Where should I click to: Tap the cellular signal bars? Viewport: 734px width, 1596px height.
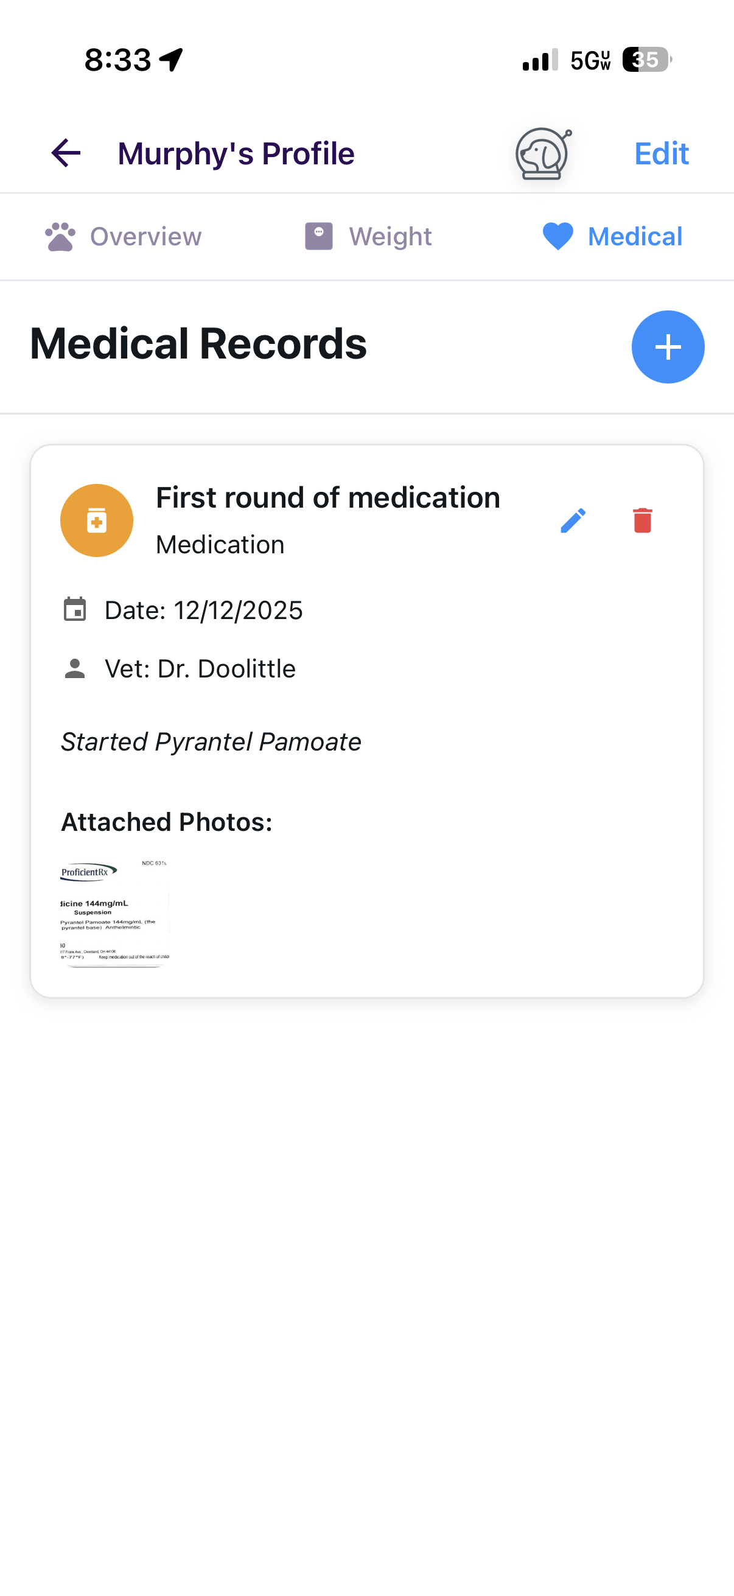pos(540,60)
